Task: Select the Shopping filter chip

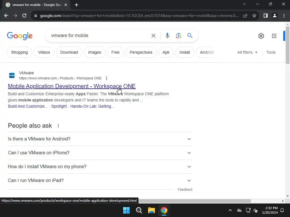Action: pyautogui.click(x=20, y=52)
